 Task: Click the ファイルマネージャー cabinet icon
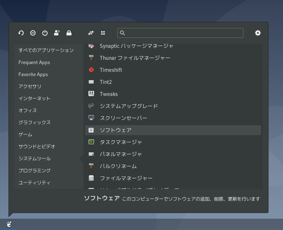pos(91,178)
